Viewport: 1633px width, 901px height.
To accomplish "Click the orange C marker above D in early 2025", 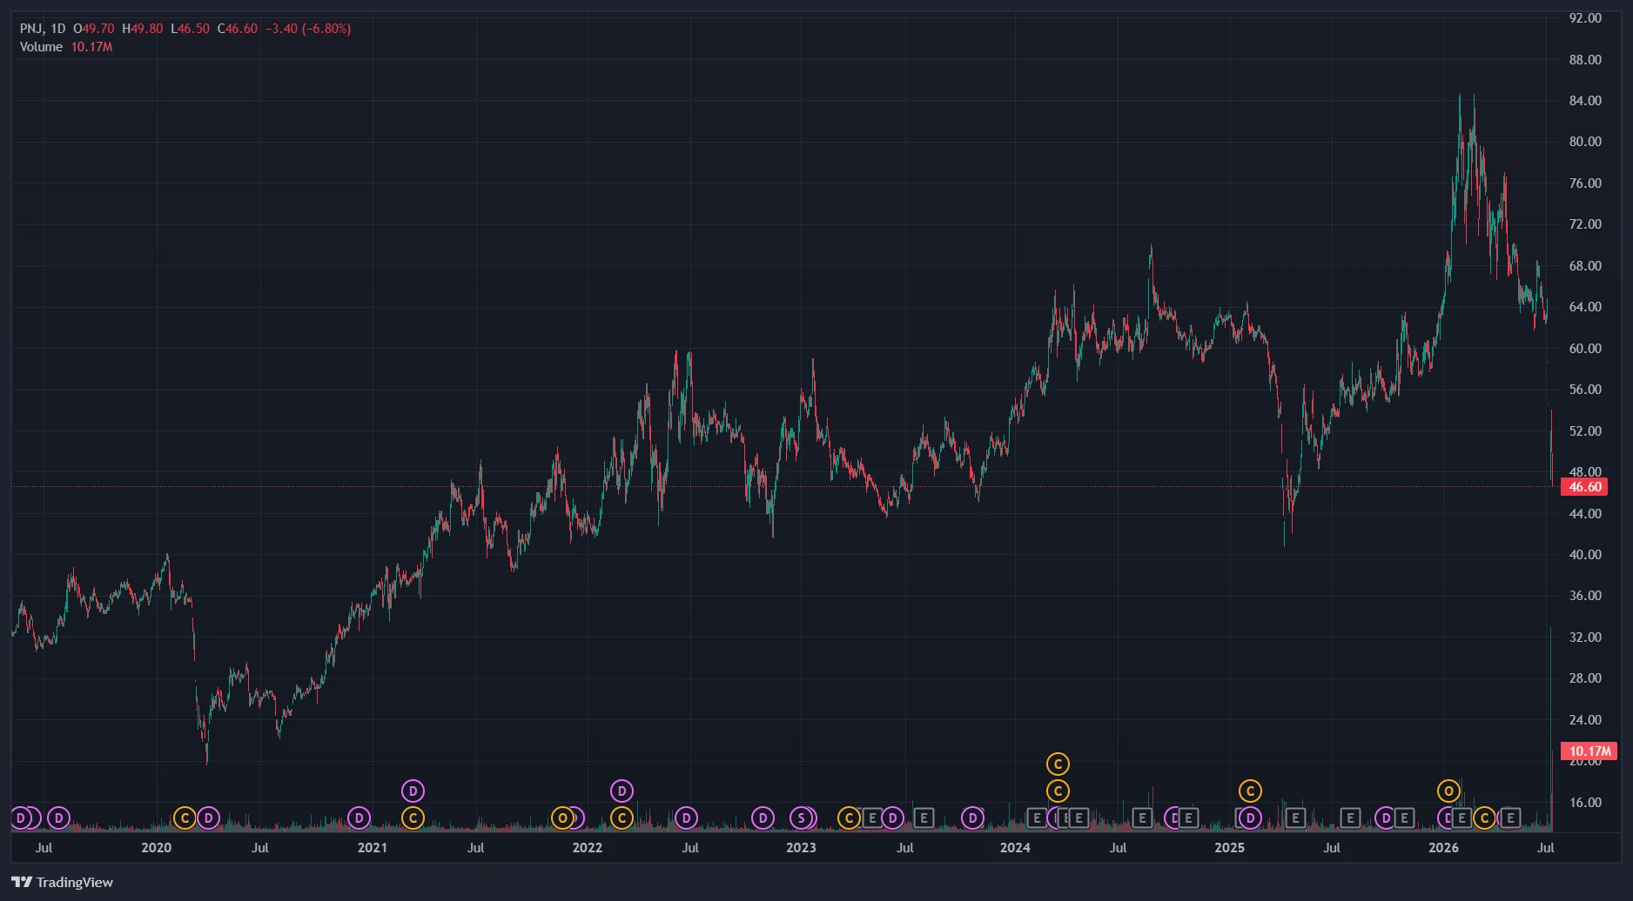I will click(x=1250, y=791).
